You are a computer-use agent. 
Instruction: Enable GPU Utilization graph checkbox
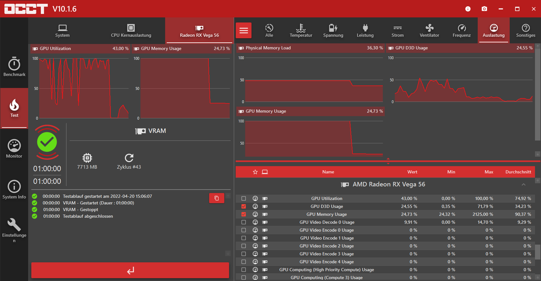[244, 198]
